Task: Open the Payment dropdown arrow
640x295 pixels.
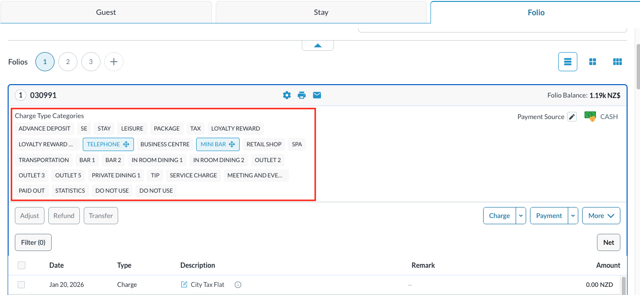Action: [x=573, y=216]
